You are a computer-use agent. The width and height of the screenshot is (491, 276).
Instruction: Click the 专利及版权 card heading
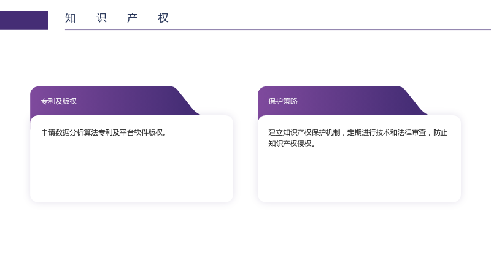[59, 101]
